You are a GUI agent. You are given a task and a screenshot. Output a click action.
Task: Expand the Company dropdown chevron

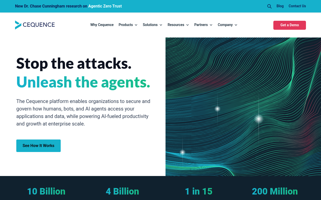coord(236,25)
